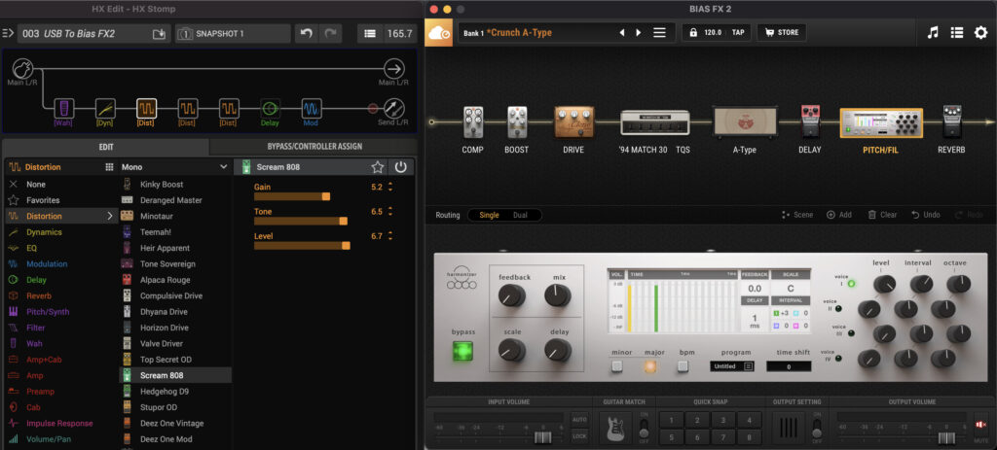This screenshot has height=450, width=997.
Task: Toggle the bpm sync button
Action: point(683,366)
